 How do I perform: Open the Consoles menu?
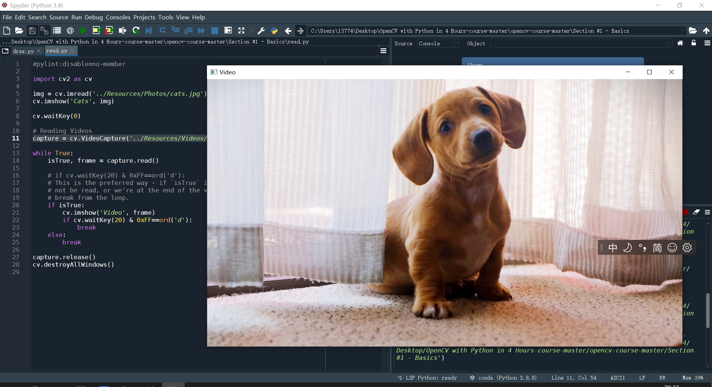click(118, 17)
